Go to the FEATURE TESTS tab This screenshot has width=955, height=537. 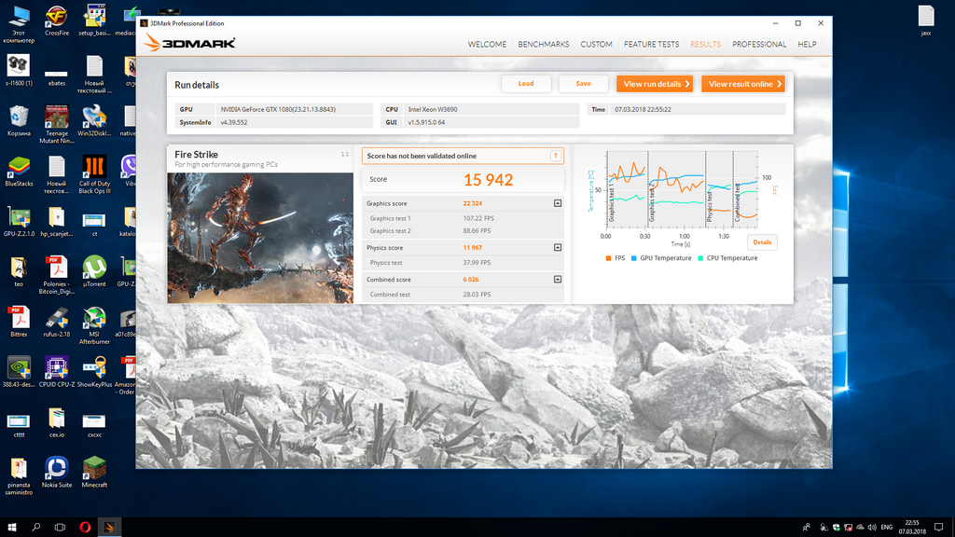click(x=651, y=45)
